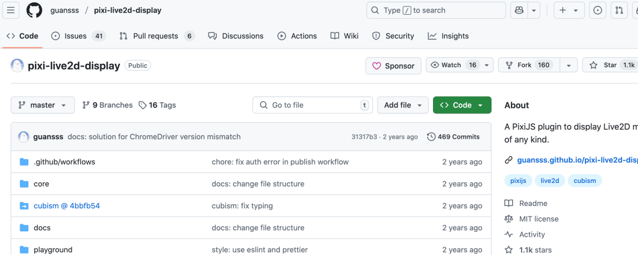Open guansss author link in latest commit

[48, 137]
